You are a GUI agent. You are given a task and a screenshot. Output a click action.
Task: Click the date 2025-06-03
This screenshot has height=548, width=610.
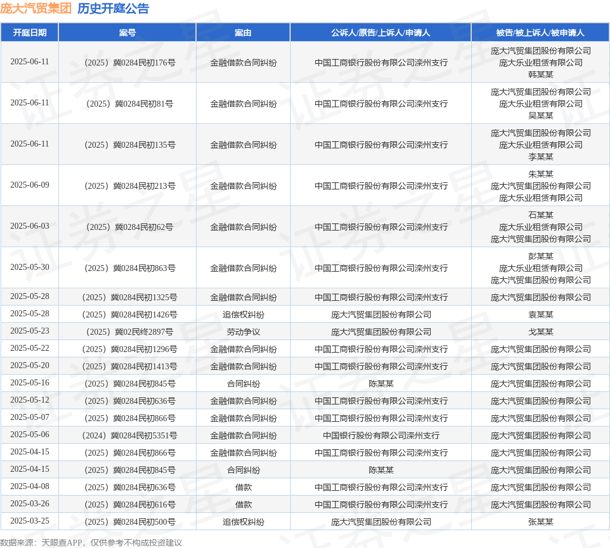[30, 226]
